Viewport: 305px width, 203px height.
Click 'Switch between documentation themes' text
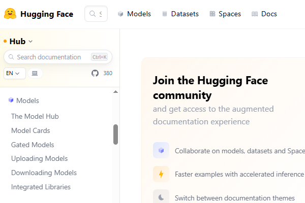pyautogui.click(x=235, y=198)
